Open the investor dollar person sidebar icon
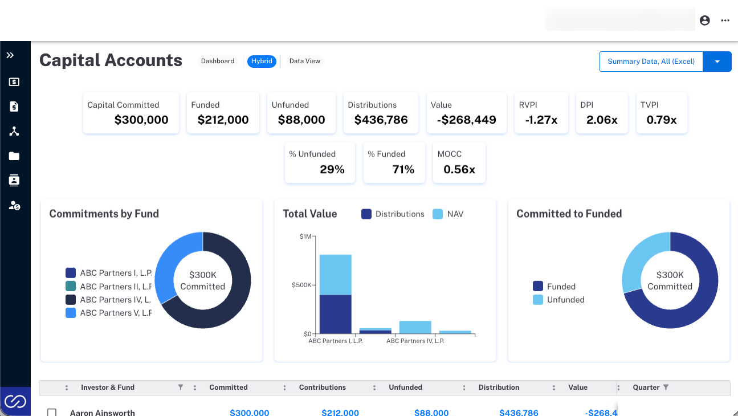 tap(14, 205)
